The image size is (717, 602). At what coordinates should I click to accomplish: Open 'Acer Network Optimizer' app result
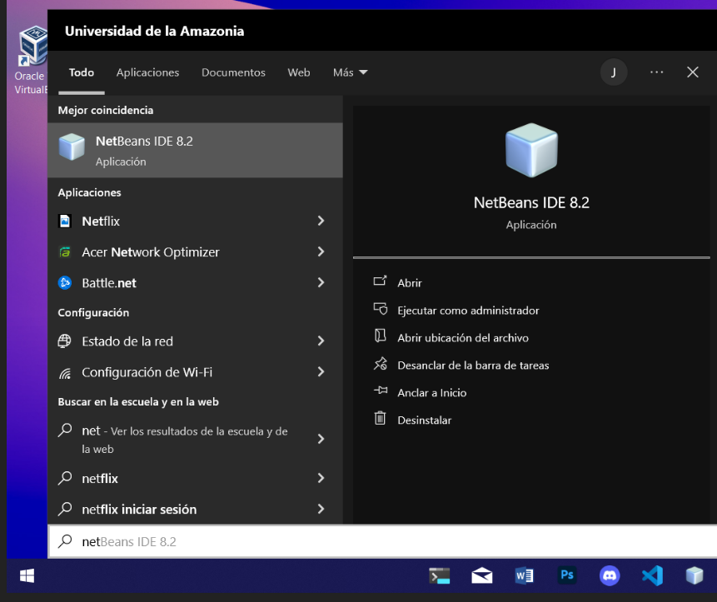click(195, 251)
